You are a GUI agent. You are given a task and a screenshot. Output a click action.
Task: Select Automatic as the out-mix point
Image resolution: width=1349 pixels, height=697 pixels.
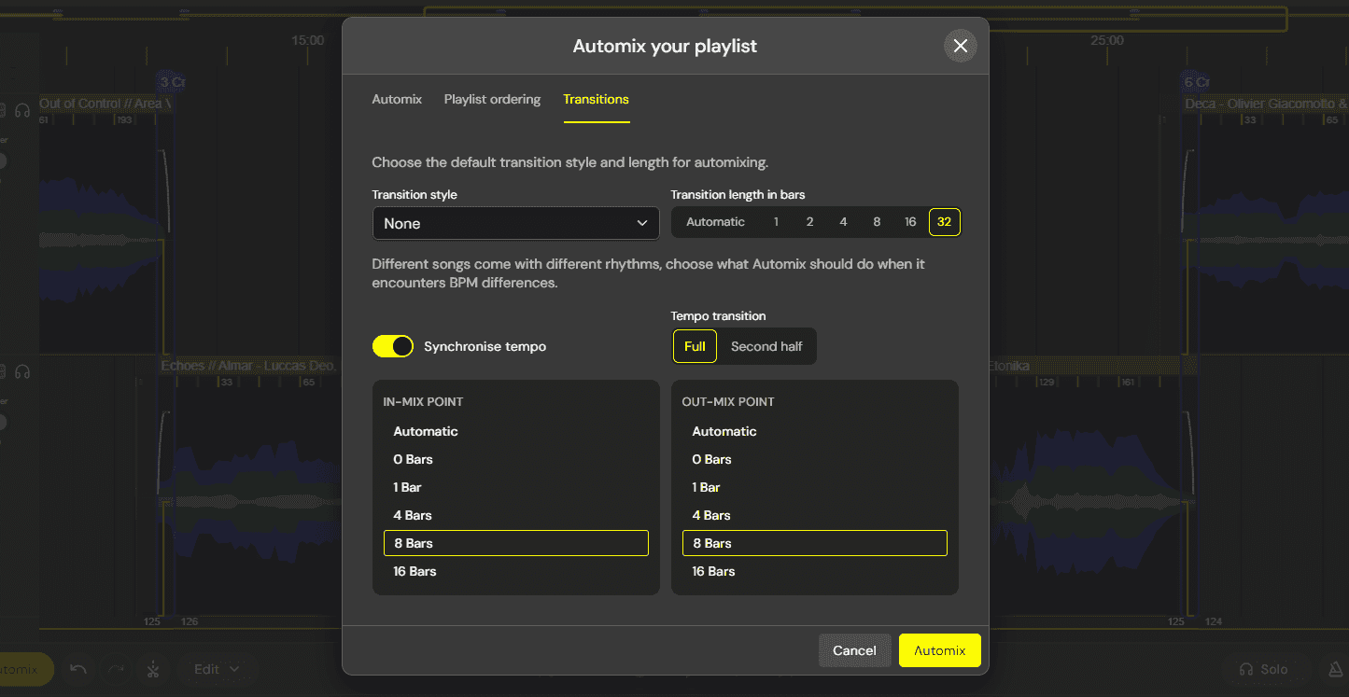tap(724, 431)
